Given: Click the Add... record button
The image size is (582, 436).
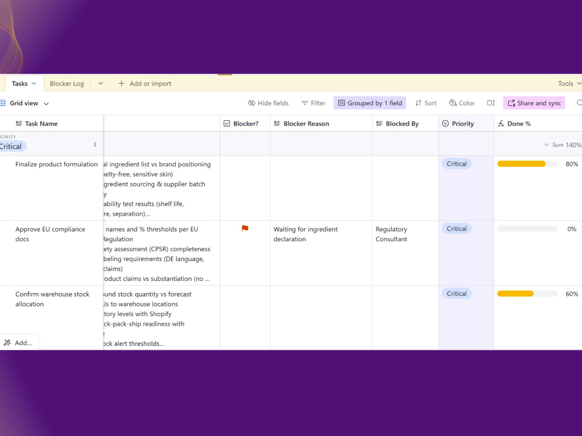Looking at the screenshot, I should pos(19,343).
